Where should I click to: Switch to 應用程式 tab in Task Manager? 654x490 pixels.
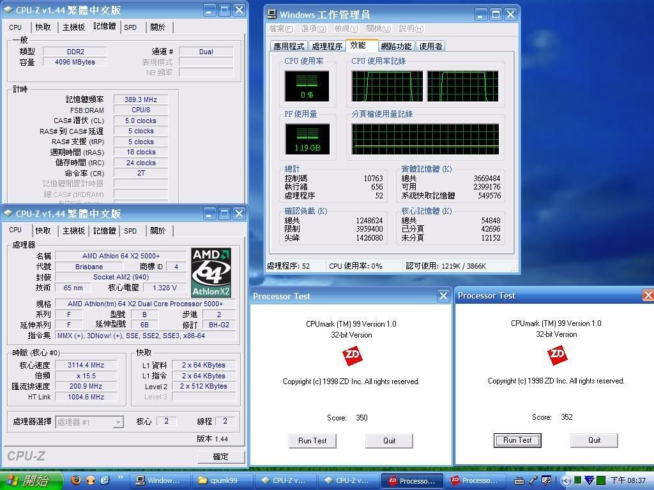point(289,46)
